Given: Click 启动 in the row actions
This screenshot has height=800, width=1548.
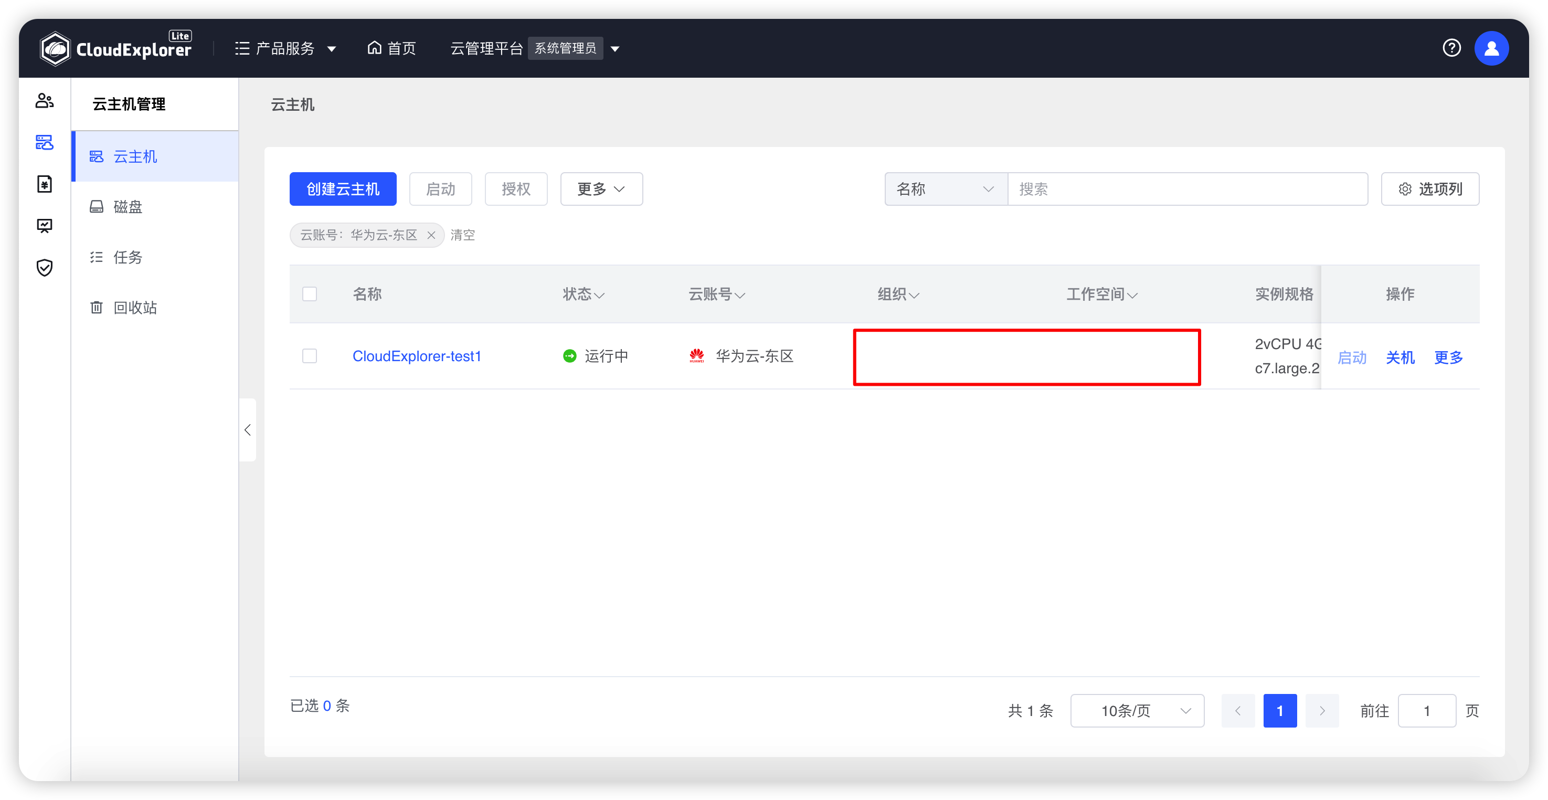Looking at the screenshot, I should (x=1352, y=357).
